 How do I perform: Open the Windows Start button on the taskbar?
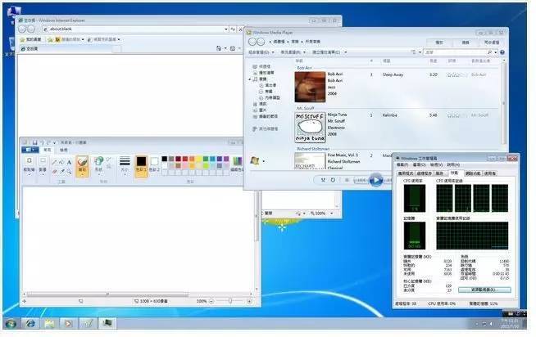tap(10, 324)
